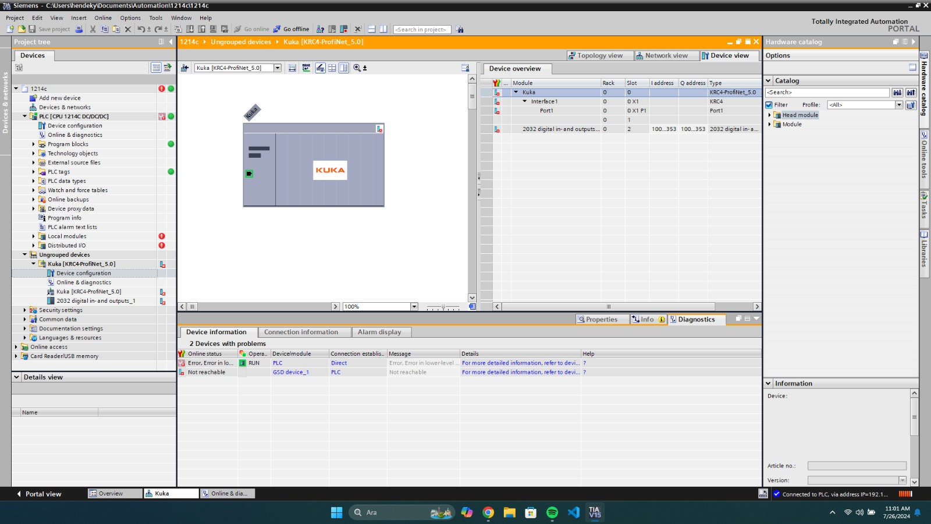
Task: Collapse the Details view section
Action: click(x=16, y=377)
